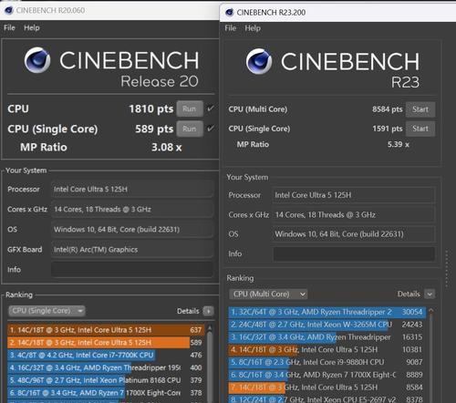The width and height of the screenshot is (456, 403).
Task: Select the R23 ranking row AMD Ryzen 7 1700X
Action: tap(326, 375)
